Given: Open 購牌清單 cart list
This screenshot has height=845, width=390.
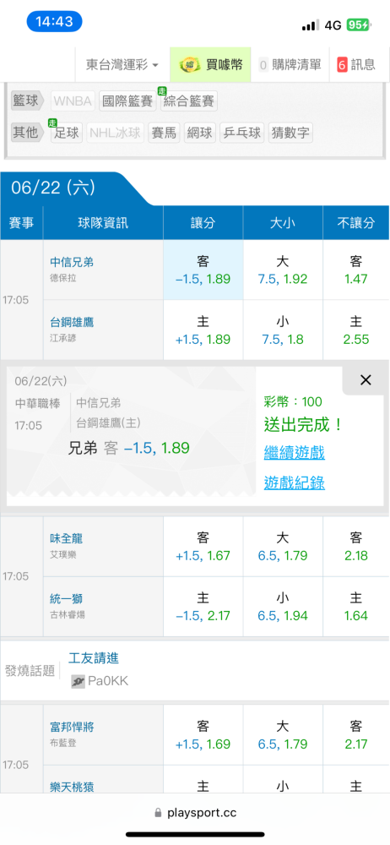Looking at the screenshot, I should coord(290,65).
